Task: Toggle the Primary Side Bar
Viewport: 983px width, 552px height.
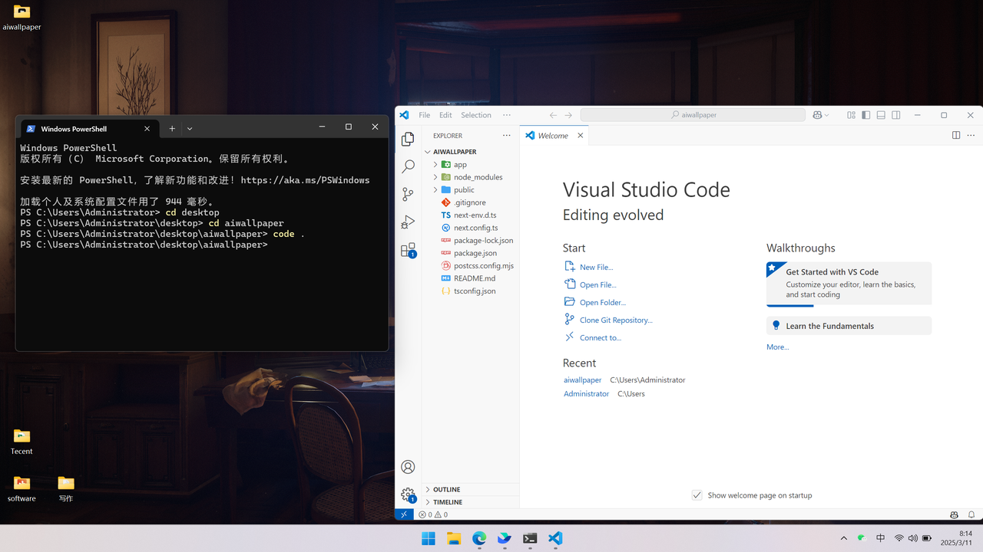Action: [x=866, y=115]
